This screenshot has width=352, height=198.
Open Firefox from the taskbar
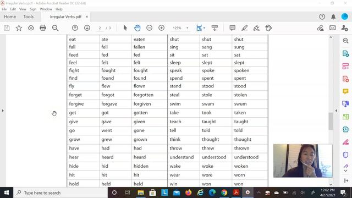coord(188,193)
